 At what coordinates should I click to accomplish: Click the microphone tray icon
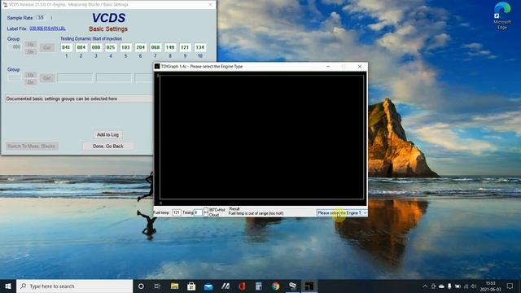449,286
